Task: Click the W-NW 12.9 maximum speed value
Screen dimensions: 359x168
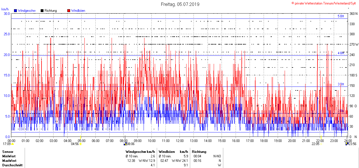Action: (147, 161)
